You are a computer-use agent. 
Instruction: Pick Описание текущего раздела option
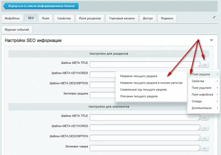139,96
